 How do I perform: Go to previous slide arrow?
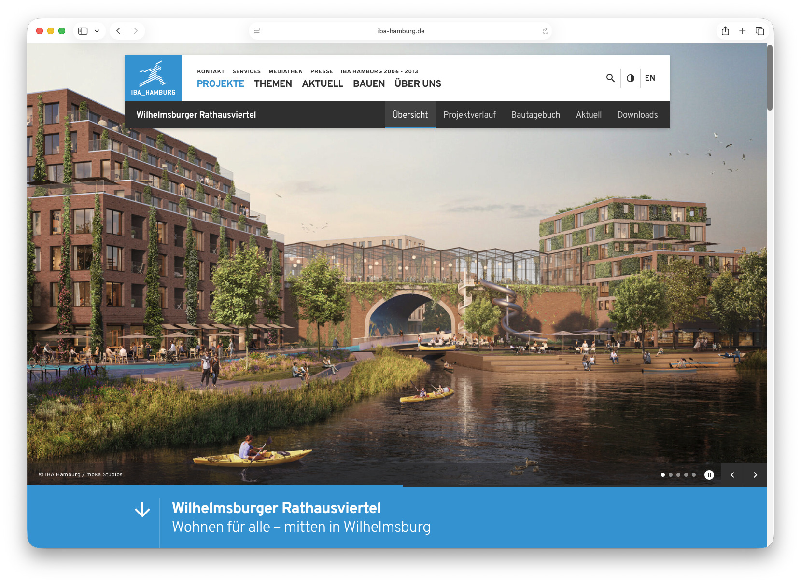tap(732, 475)
